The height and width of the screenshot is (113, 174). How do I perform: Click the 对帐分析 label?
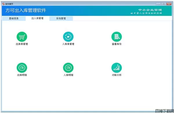(x=117, y=75)
